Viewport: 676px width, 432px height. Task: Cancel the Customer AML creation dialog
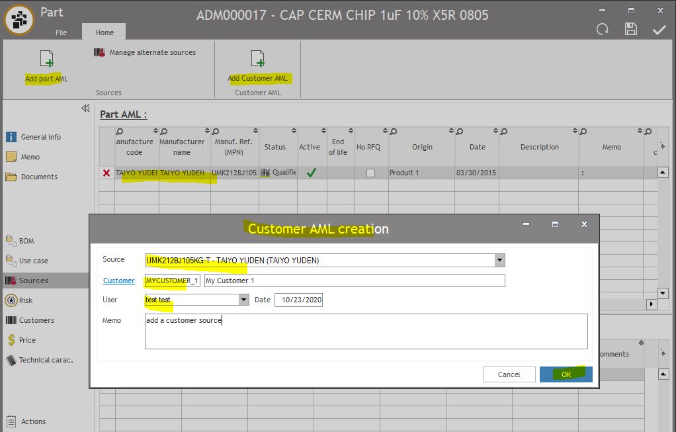coord(509,374)
